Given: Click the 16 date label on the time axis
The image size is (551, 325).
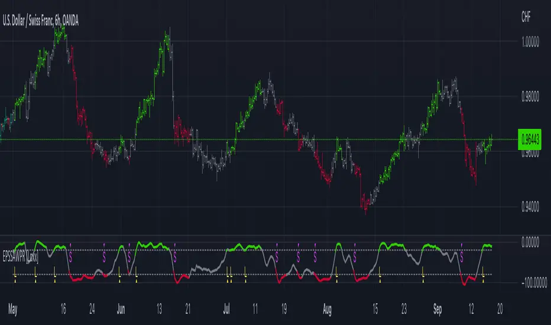Looking at the screenshot, I should [63, 309].
